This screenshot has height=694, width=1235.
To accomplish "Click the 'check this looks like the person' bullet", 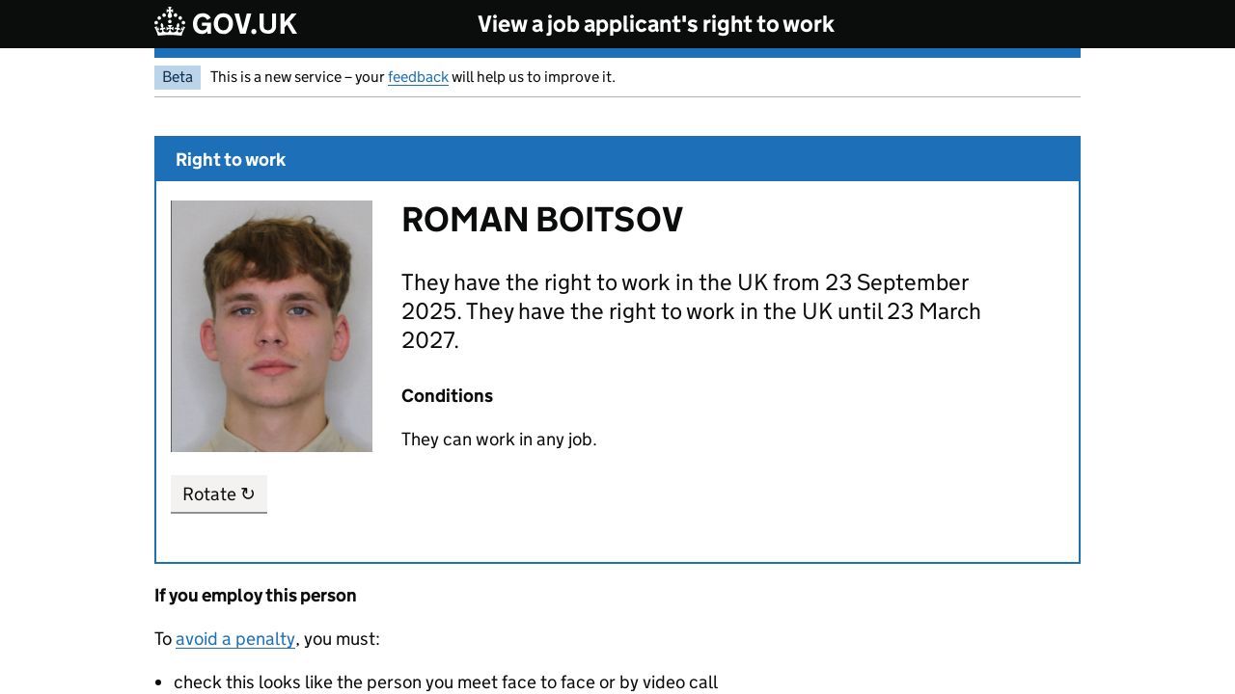I will point(446,682).
